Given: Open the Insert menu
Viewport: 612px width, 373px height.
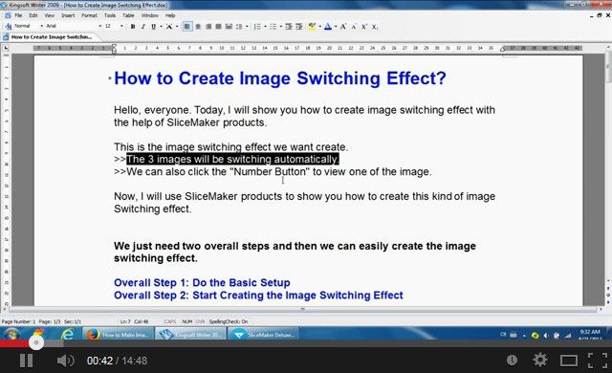Looking at the screenshot, I should tap(68, 15).
